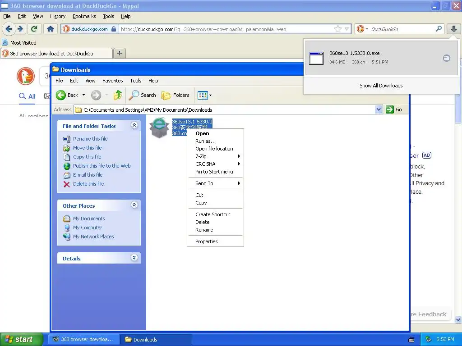The image size is (462, 346).
Task: Select the 360se installer file icon
Action: pos(159,127)
